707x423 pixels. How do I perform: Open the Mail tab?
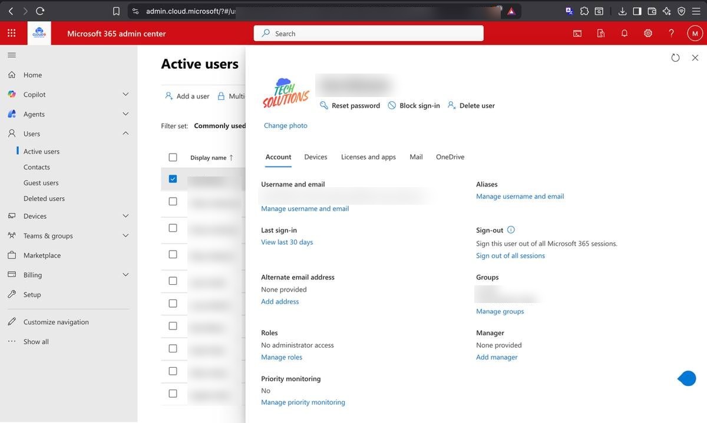click(x=416, y=157)
